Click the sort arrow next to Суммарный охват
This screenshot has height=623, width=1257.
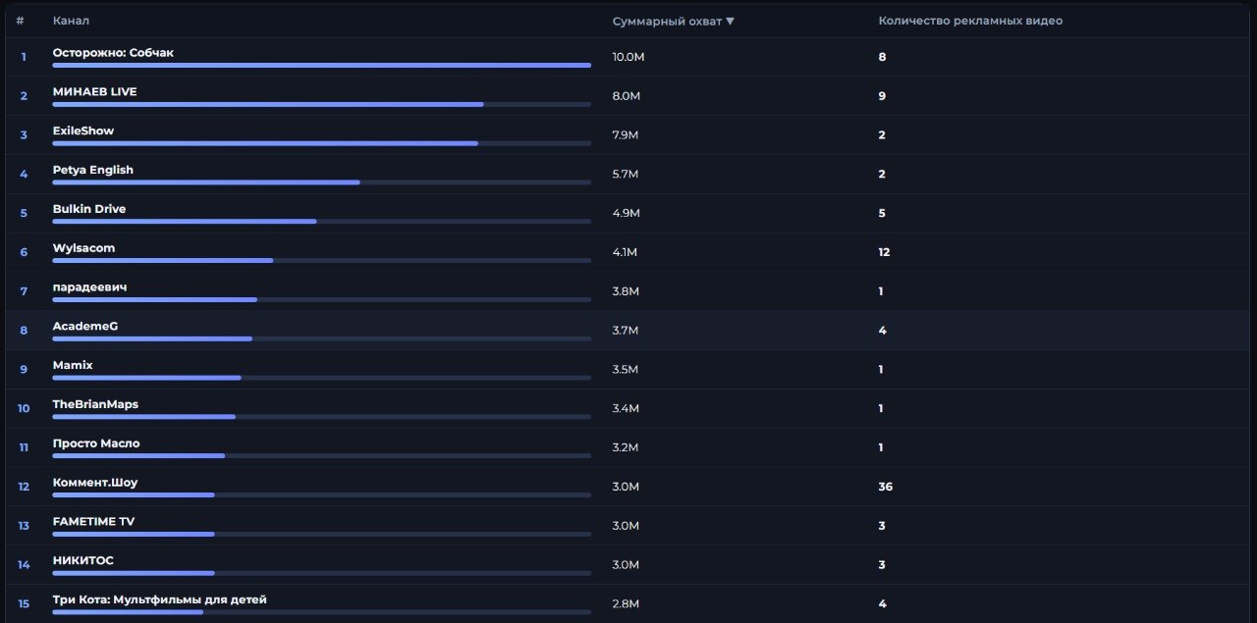click(x=730, y=22)
